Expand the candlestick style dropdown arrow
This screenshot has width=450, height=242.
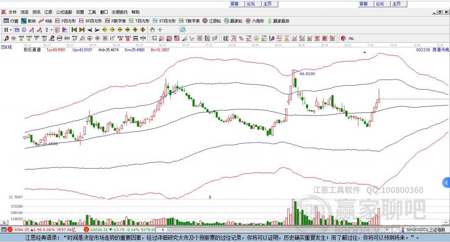pos(51,30)
